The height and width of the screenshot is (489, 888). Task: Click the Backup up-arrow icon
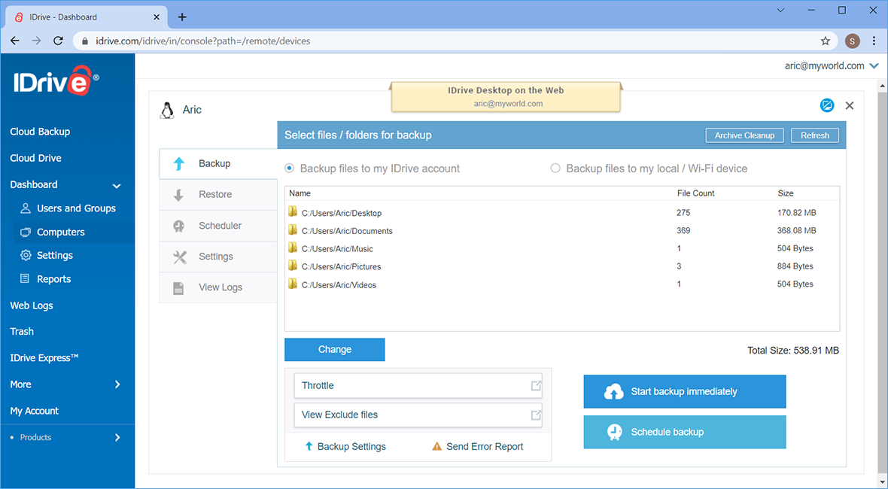click(179, 163)
